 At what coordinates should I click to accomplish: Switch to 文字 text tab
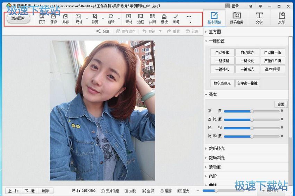click(259, 18)
